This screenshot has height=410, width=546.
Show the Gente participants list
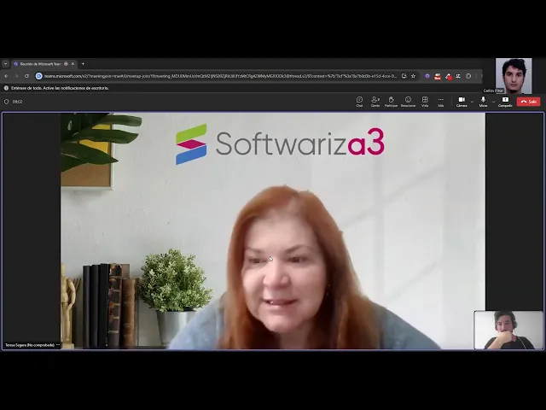375,102
